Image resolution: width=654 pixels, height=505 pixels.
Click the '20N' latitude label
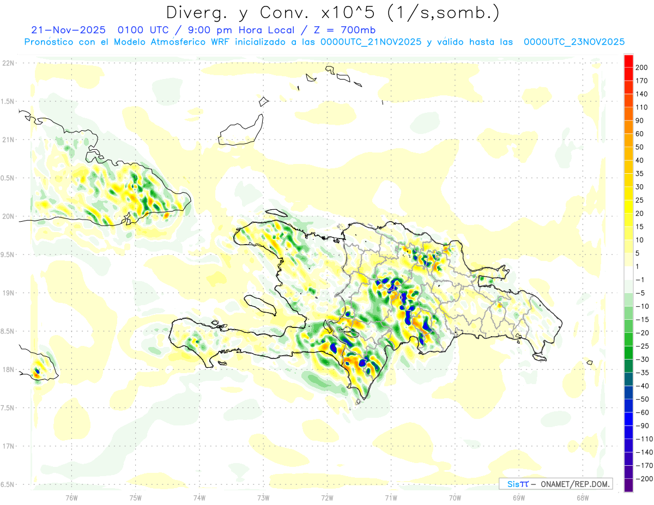coord(9,216)
